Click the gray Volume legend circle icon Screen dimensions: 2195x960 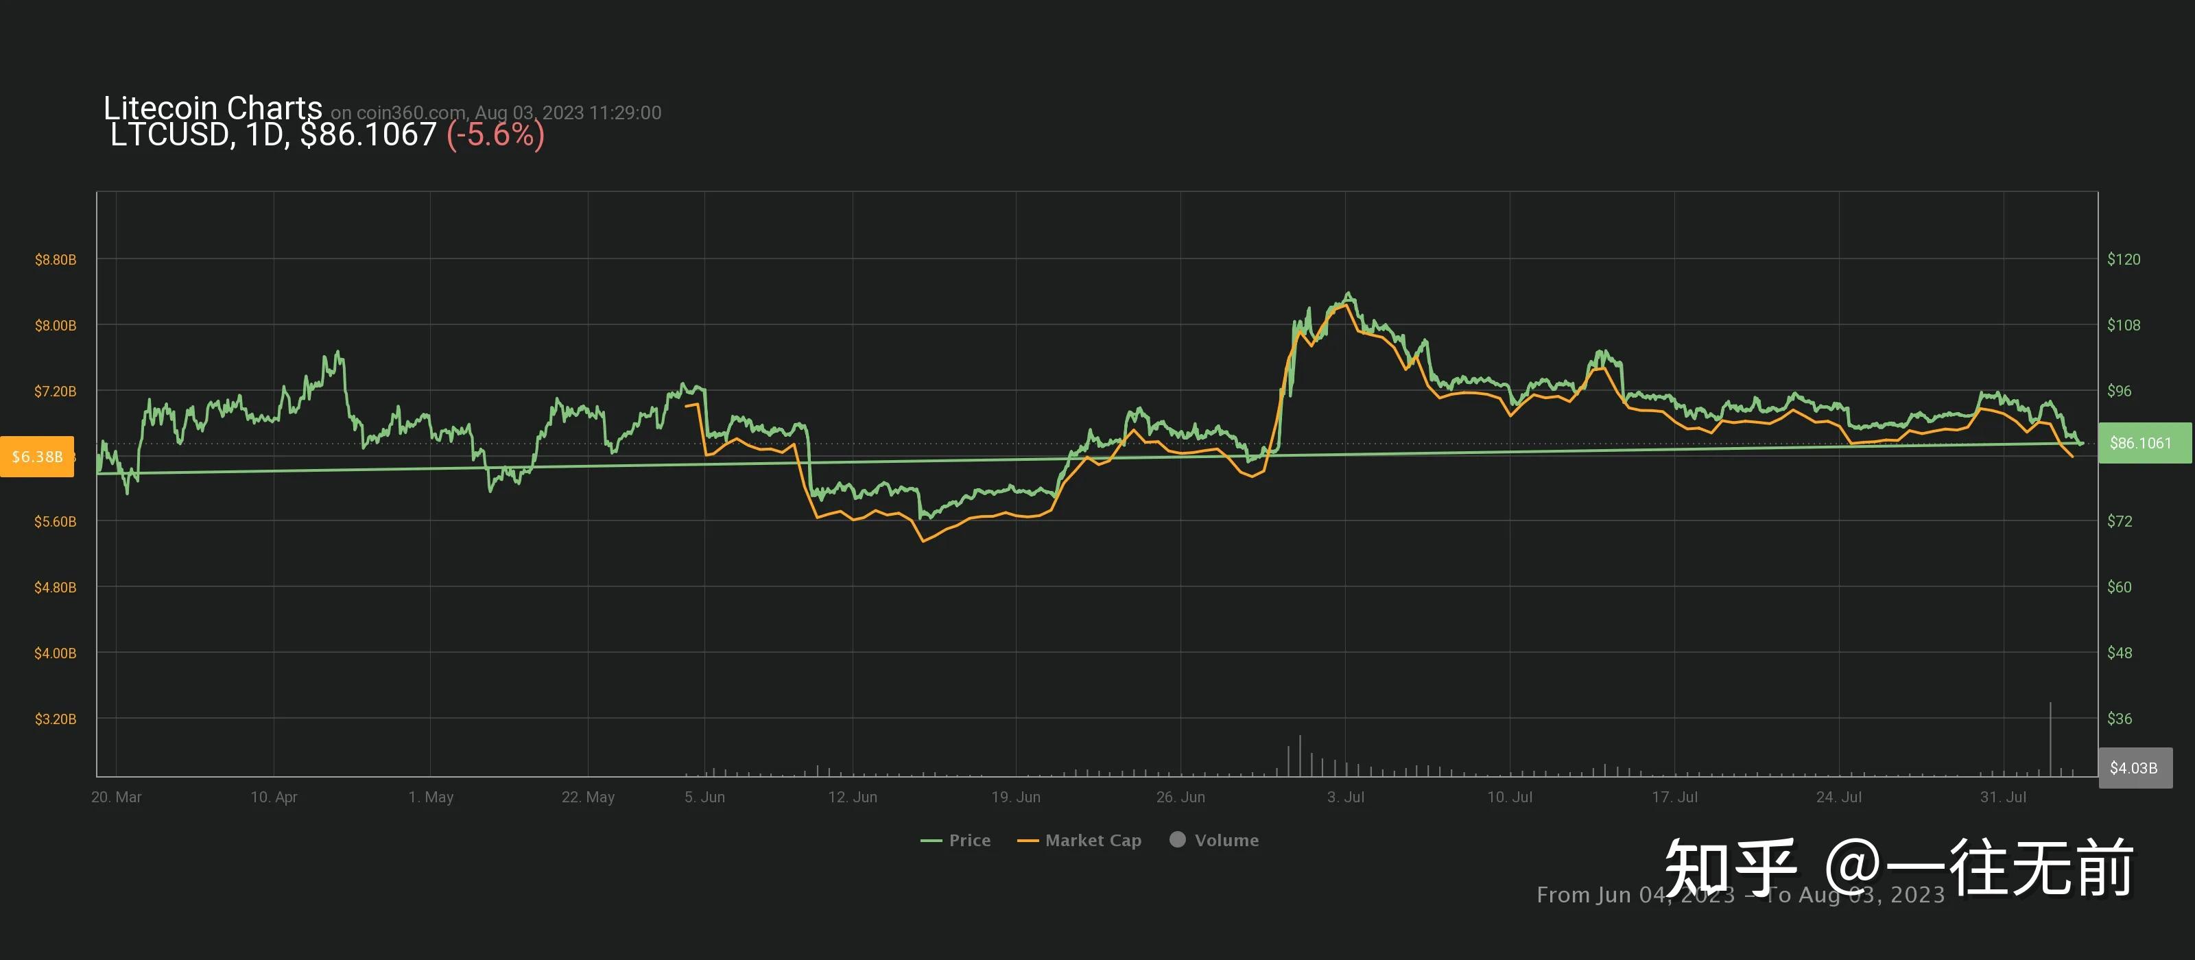(1178, 839)
